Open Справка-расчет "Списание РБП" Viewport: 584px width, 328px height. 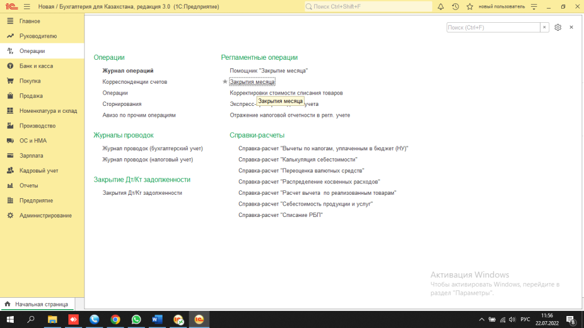click(x=280, y=215)
